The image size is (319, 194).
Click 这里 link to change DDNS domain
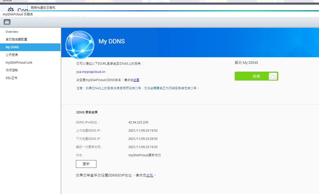[136, 80]
